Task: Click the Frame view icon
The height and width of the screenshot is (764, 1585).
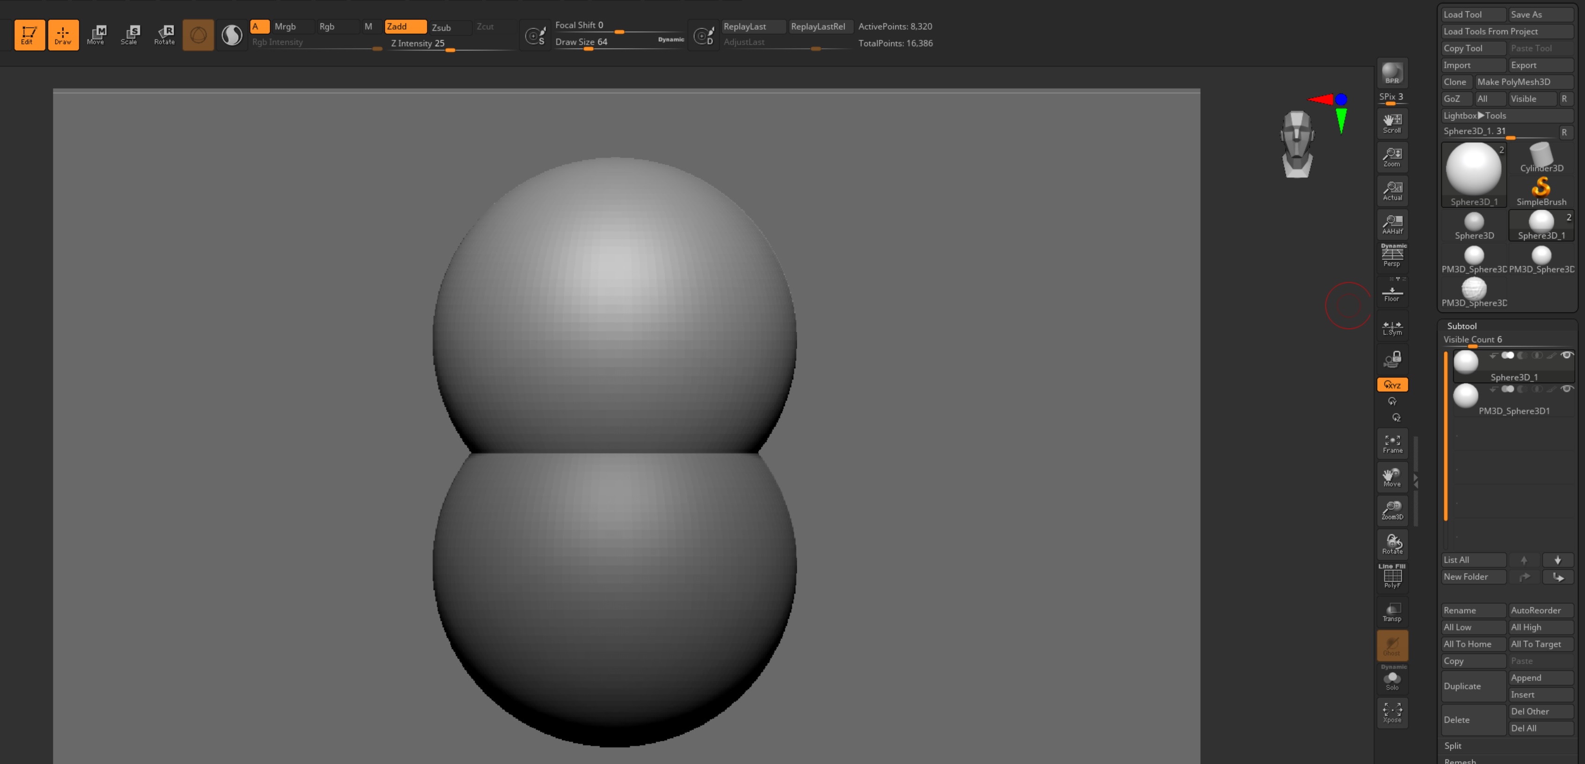Action: (x=1392, y=444)
